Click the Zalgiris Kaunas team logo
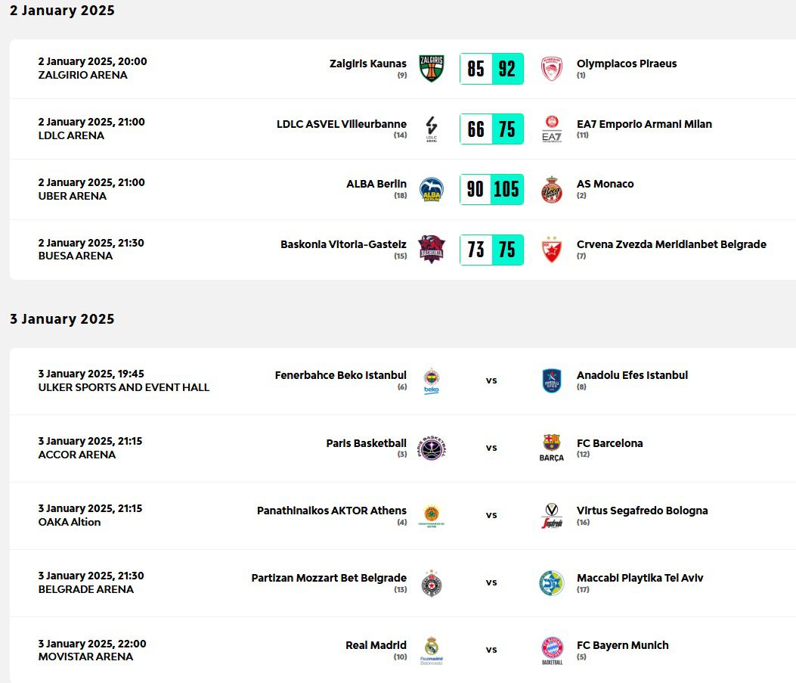The width and height of the screenshot is (796, 683). (x=432, y=68)
